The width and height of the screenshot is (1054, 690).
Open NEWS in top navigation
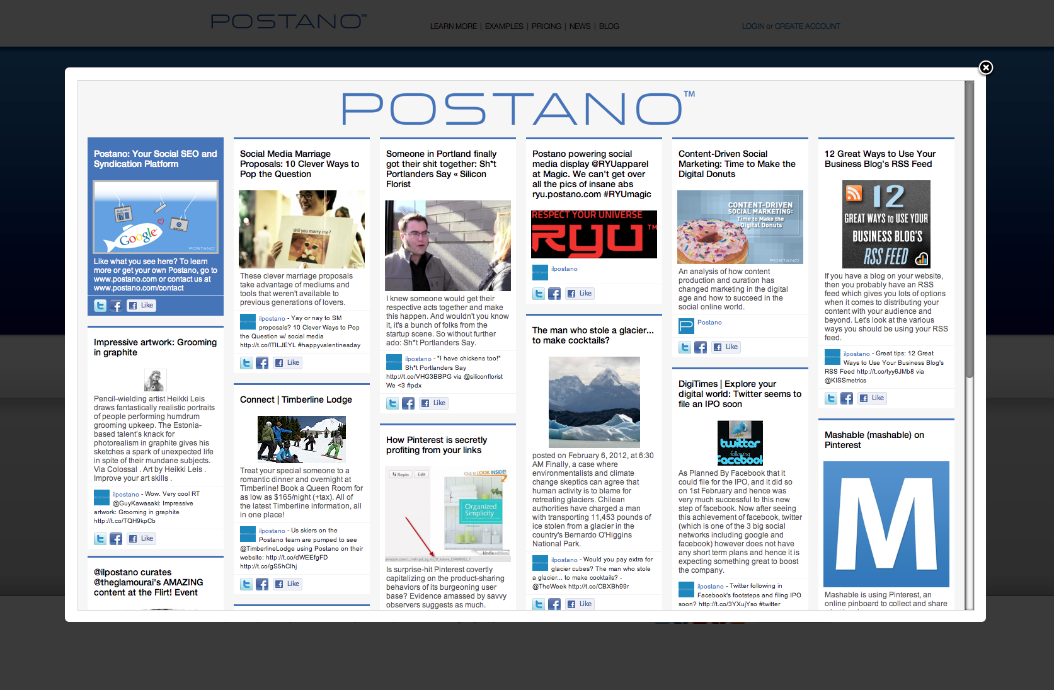[x=580, y=26]
